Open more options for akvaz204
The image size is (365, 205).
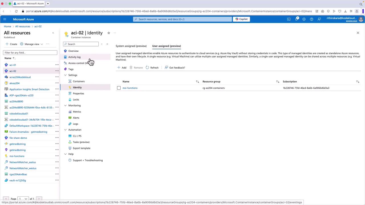click(57, 83)
